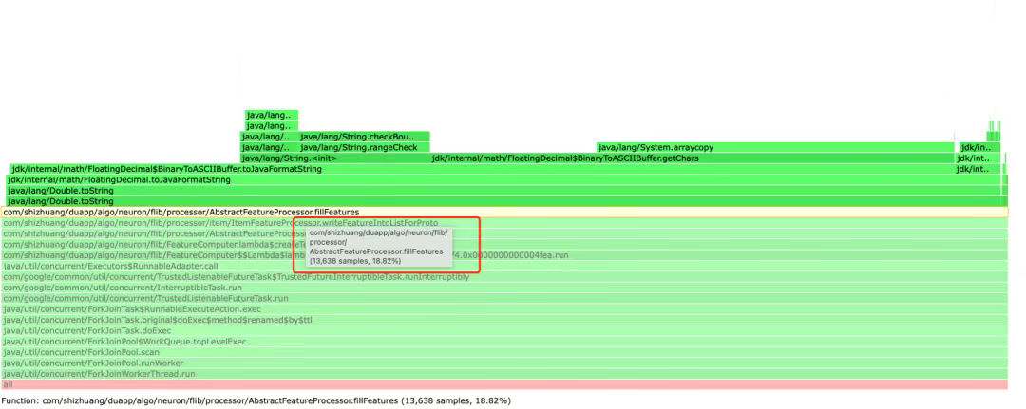Click the BinaryToASCIIBuffer.getChars frame
1026x409 pixels.
pos(693,158)
